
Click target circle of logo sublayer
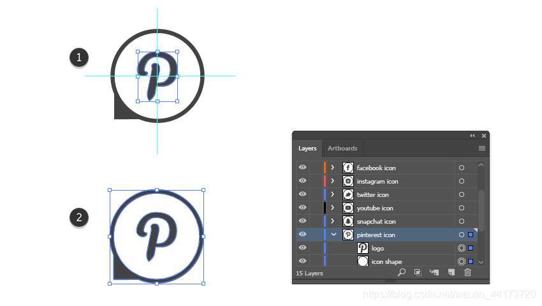click(x=462, y=248)
